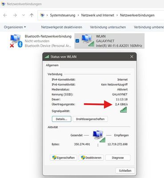Click Systemsteuerung in the breadcrumb

63,15
